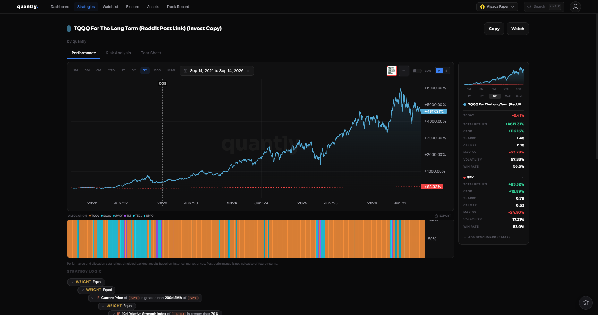Select the OOS chart range in main chart

point(157,70)
